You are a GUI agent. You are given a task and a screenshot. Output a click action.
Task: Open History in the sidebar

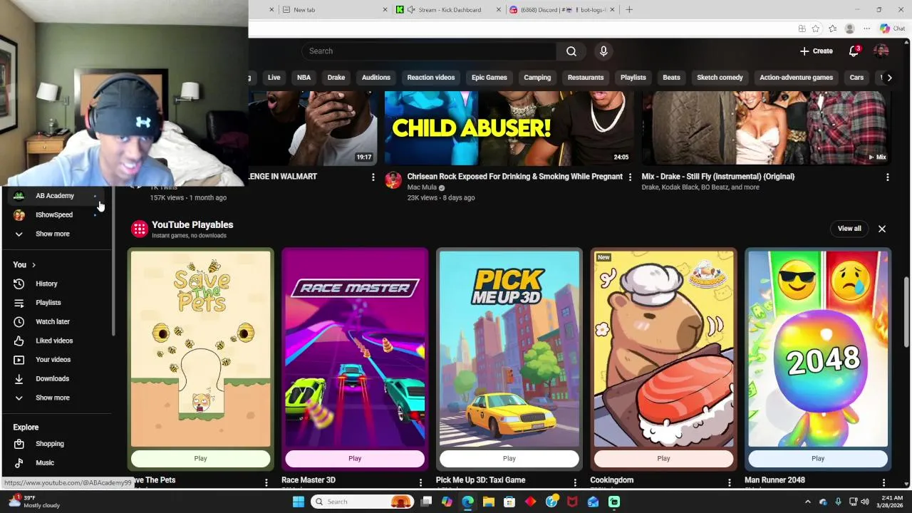(x=57, y=284)
